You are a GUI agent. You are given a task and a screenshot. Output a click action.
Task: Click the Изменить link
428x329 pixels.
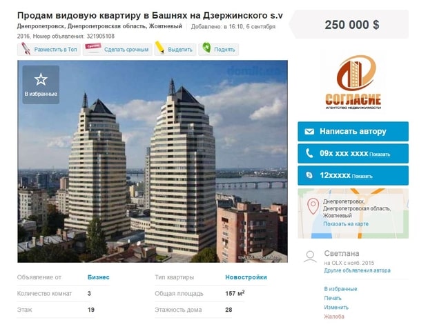(336, 308)
